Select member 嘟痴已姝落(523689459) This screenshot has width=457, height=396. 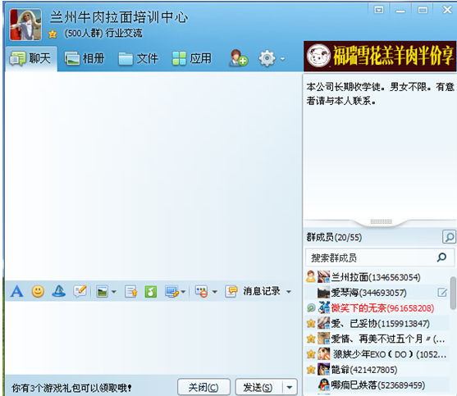click(x=377, y=385)
